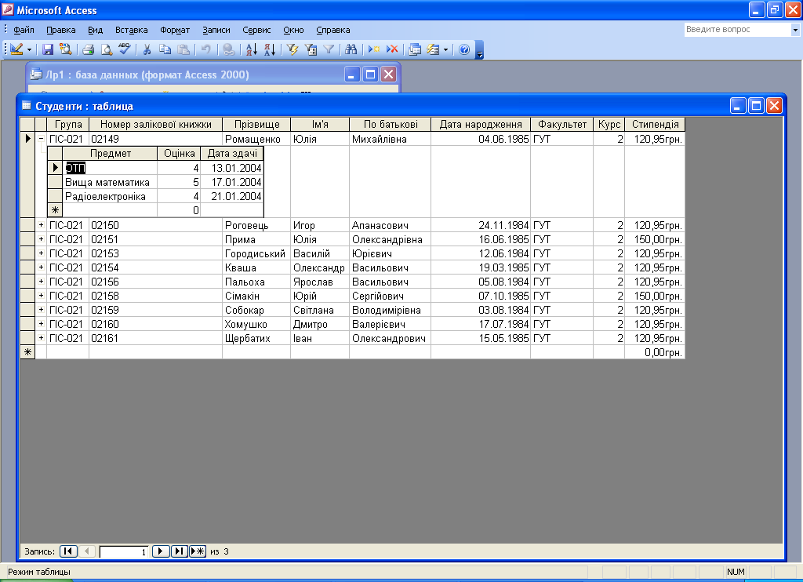Click new record navigation button
Screen dimensions: 803x582
coord(197,551)
